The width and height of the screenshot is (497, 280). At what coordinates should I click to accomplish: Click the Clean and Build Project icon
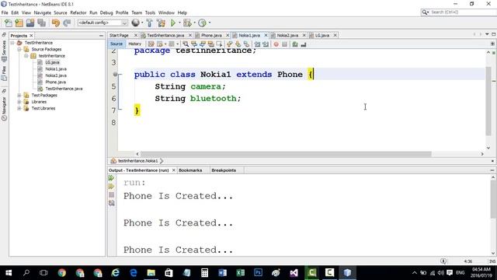pos(161,23)
